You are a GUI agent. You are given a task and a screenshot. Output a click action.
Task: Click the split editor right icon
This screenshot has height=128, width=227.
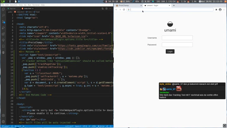pos(106,9)
